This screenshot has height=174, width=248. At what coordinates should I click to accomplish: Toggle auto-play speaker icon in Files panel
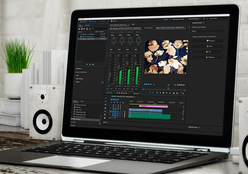pyautogui.click(x=93, y=64)
